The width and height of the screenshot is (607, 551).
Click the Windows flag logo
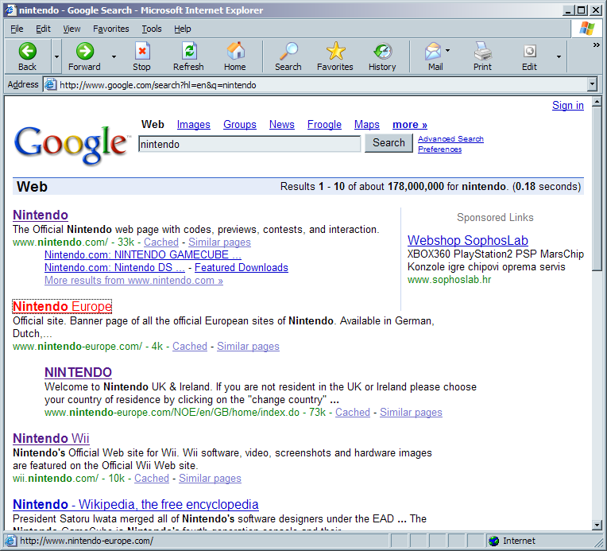coord(587,29)
